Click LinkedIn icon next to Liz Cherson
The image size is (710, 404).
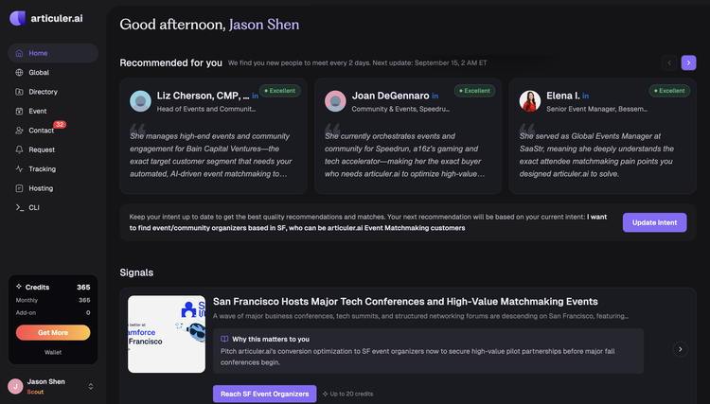256,96
